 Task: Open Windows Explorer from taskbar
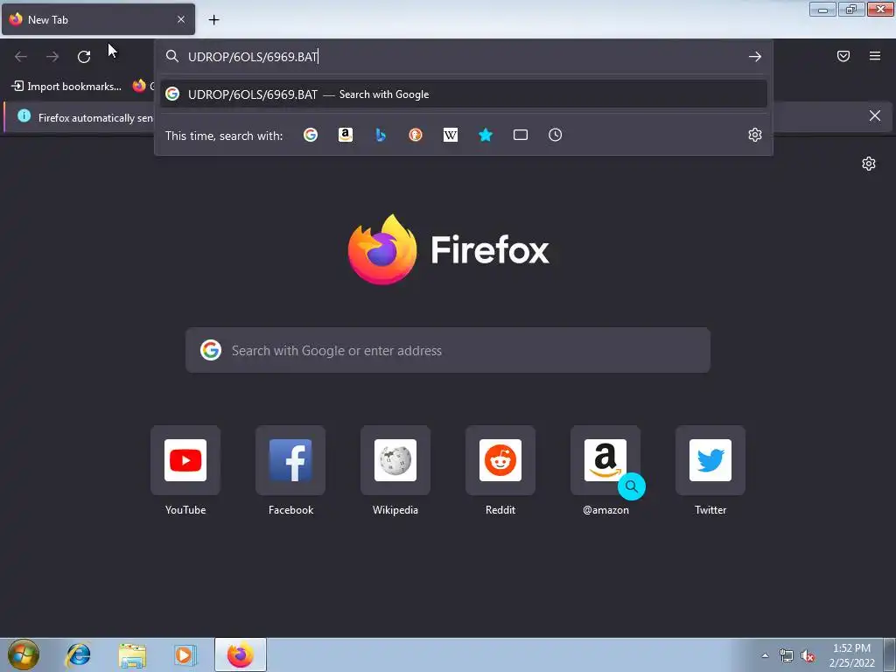(x=132, y=654)
